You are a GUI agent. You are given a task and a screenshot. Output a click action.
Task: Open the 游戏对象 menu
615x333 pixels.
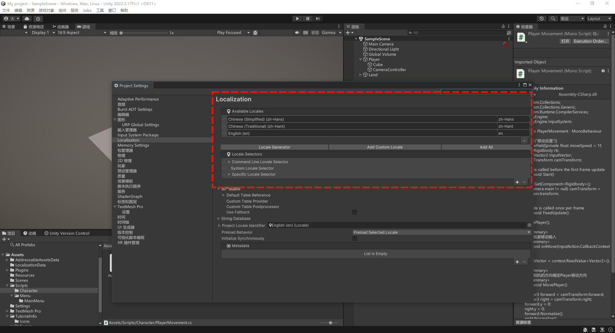coord(46,10)
